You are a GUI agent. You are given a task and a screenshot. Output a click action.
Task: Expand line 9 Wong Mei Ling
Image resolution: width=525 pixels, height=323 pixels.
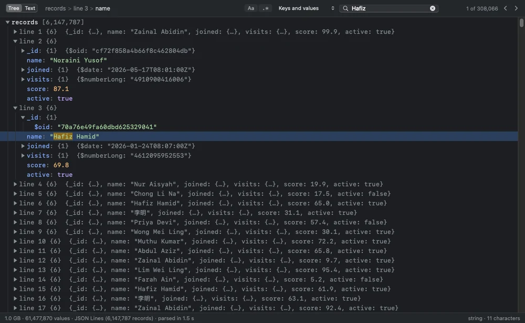(15, 232)
